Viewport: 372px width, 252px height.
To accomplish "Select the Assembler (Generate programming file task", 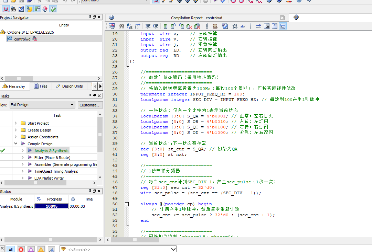I will point(66,164).
